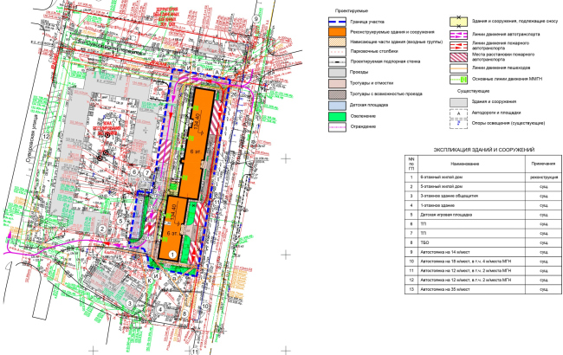The width and height of the screenshot is (563, 355).
Task: Click the 'Опоры освещения (существующие)' legend symbol
Action: pyautogui.click(x=458, y=124)
